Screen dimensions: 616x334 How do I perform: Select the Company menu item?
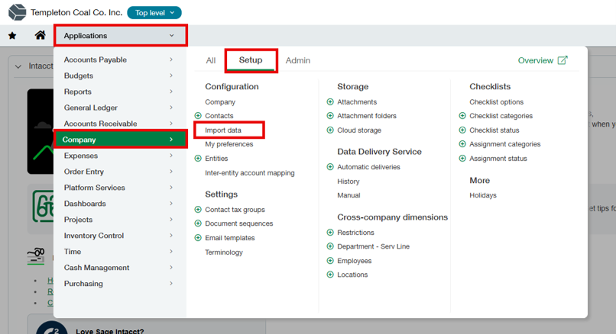(120, 140)
